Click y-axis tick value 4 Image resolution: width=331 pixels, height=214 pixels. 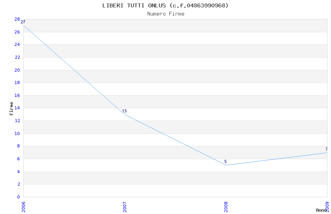click(19, 172)
